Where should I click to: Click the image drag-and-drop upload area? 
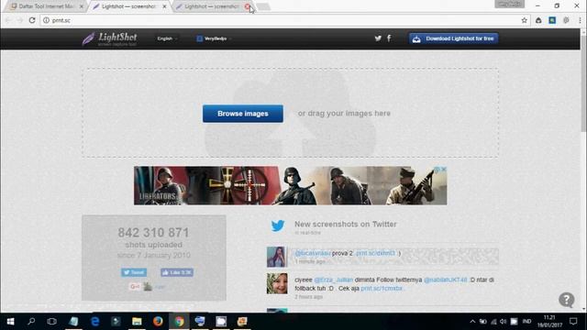point(290,113)
